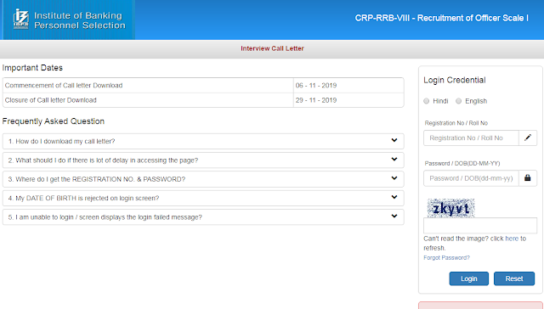Expand FAQ 1 How do I download my call letter
This screenshot has height=309, width=544.
[x=203, y=141]
